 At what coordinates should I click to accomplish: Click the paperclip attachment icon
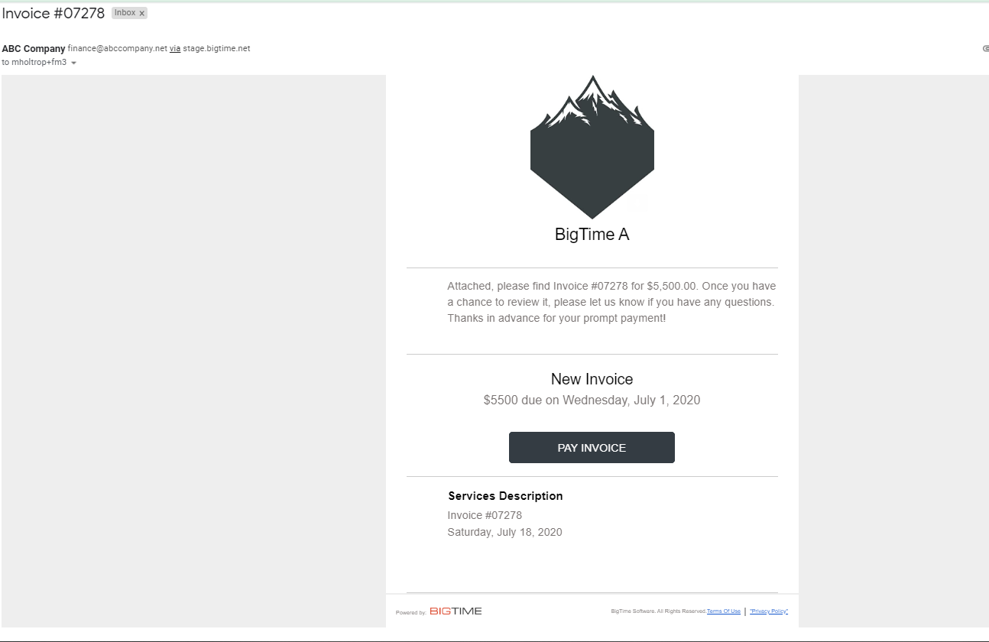tap(985, 48)
